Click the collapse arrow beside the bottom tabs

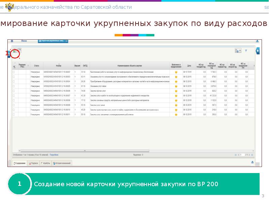(253, 162)
